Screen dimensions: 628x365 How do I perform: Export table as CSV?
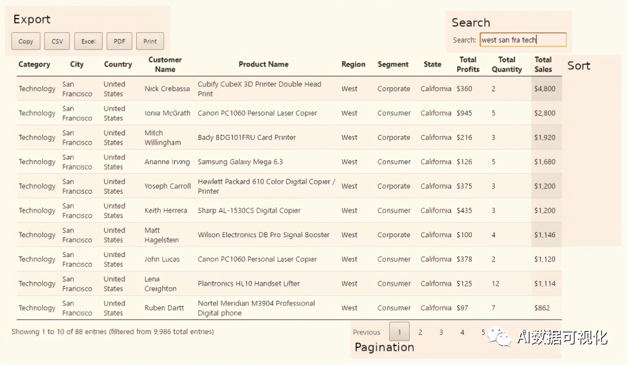(57, 41)
